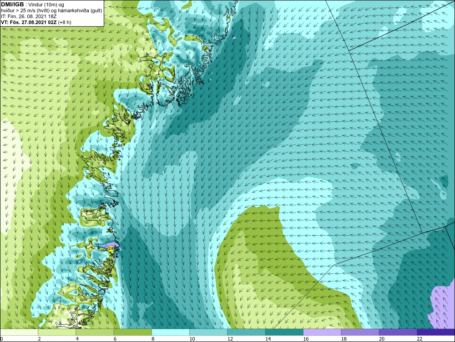The width and height of the screenshot is (455, 342).
Task: Click the legend label "12"
Action: [x=230, y=339]
